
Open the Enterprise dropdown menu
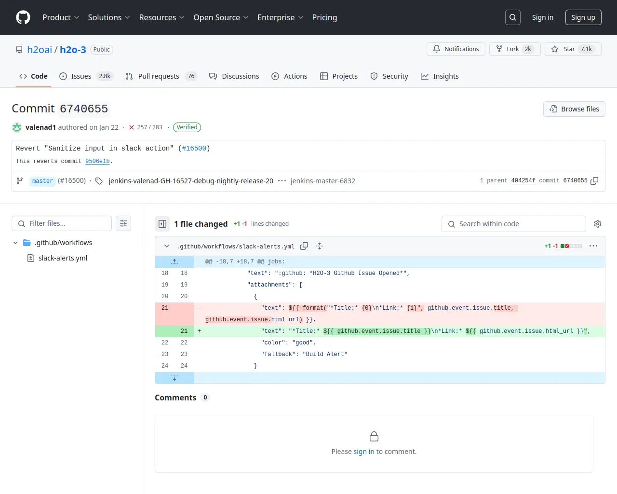click(x=280, y=17)
